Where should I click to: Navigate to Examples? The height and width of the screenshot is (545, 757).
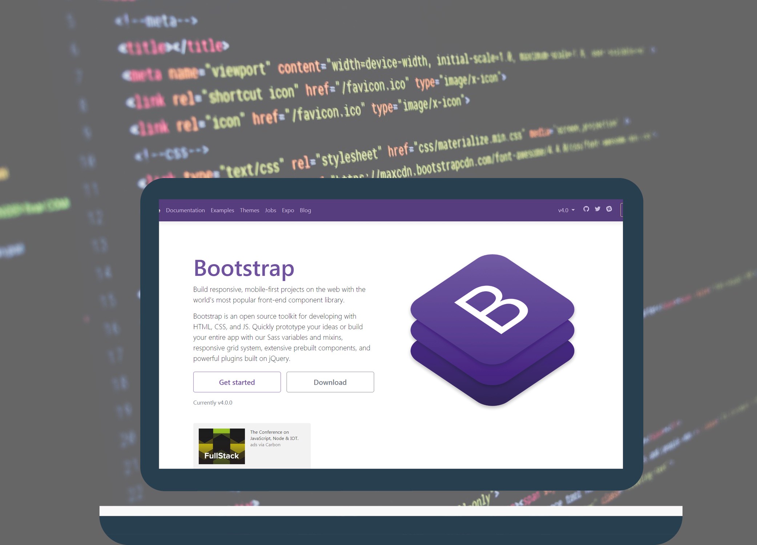(222, 210)
